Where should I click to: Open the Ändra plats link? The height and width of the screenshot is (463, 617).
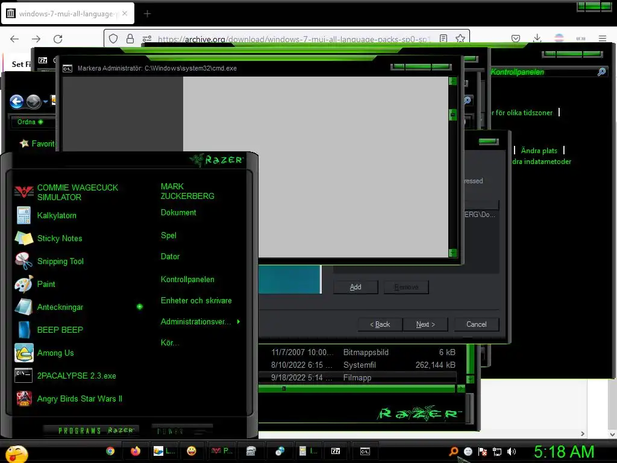539,150
